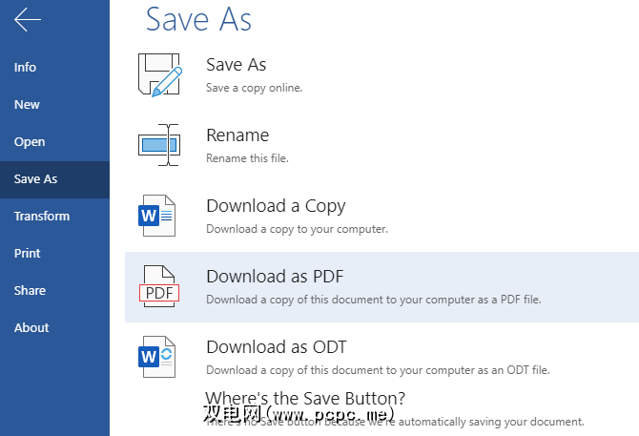Open the Transform menu option

pos(42,216)
